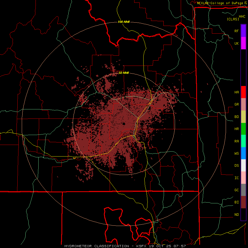Click the RA light green legend swatch
The width and height of the screenshot is (248, 248).
(x=243, y=141)
